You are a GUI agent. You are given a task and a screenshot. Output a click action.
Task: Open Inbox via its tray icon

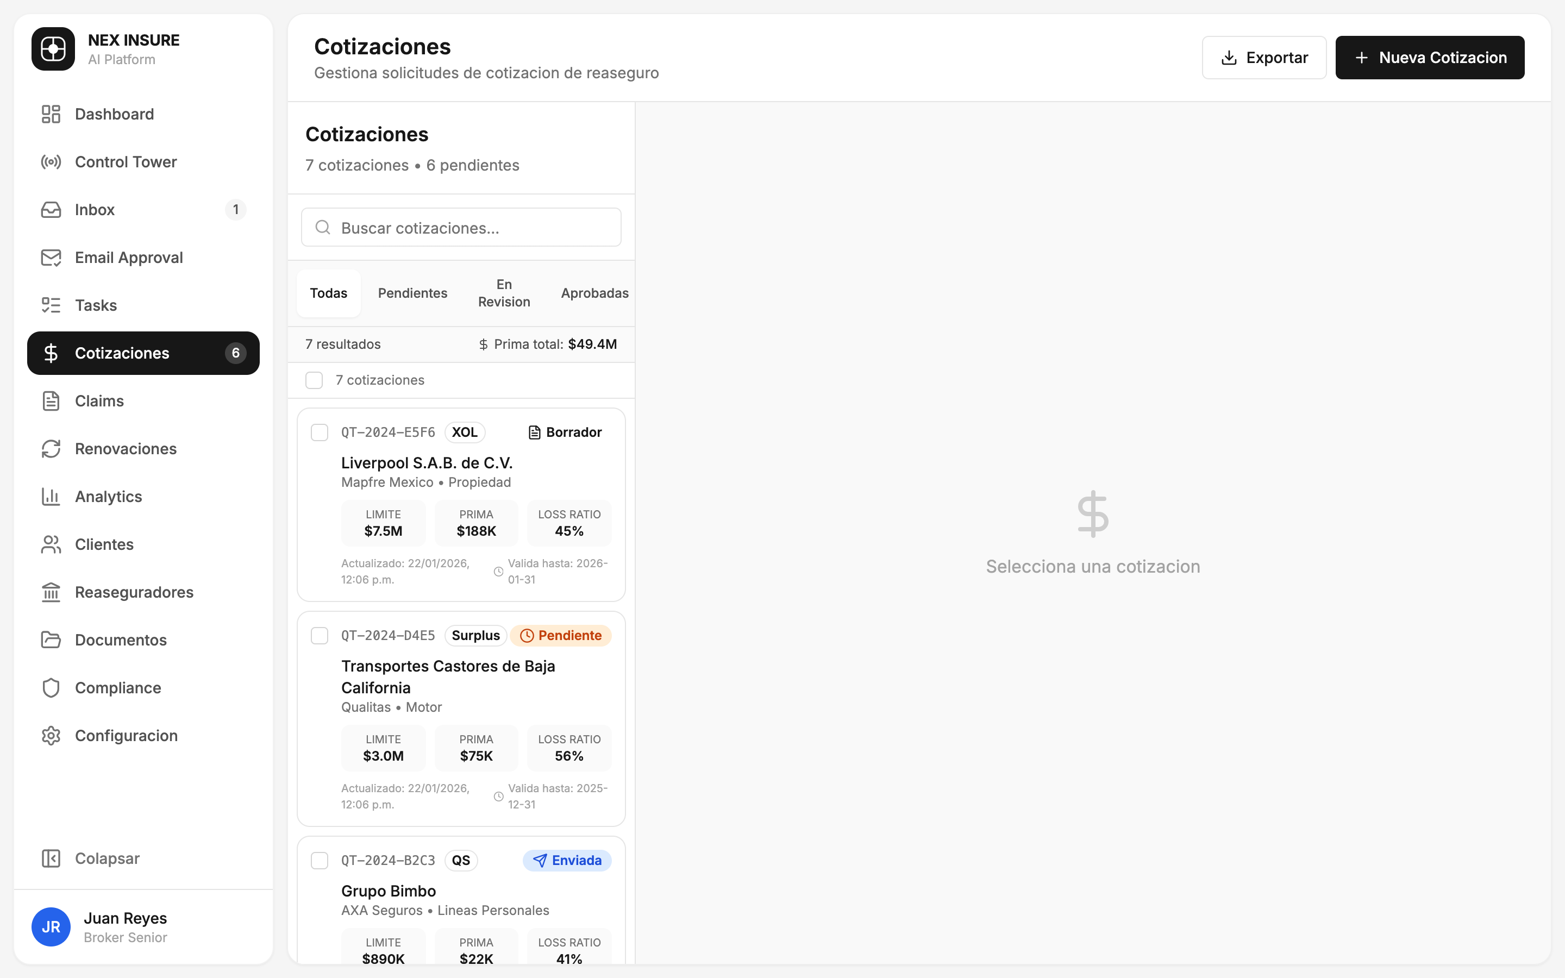(x=51, y=210)
